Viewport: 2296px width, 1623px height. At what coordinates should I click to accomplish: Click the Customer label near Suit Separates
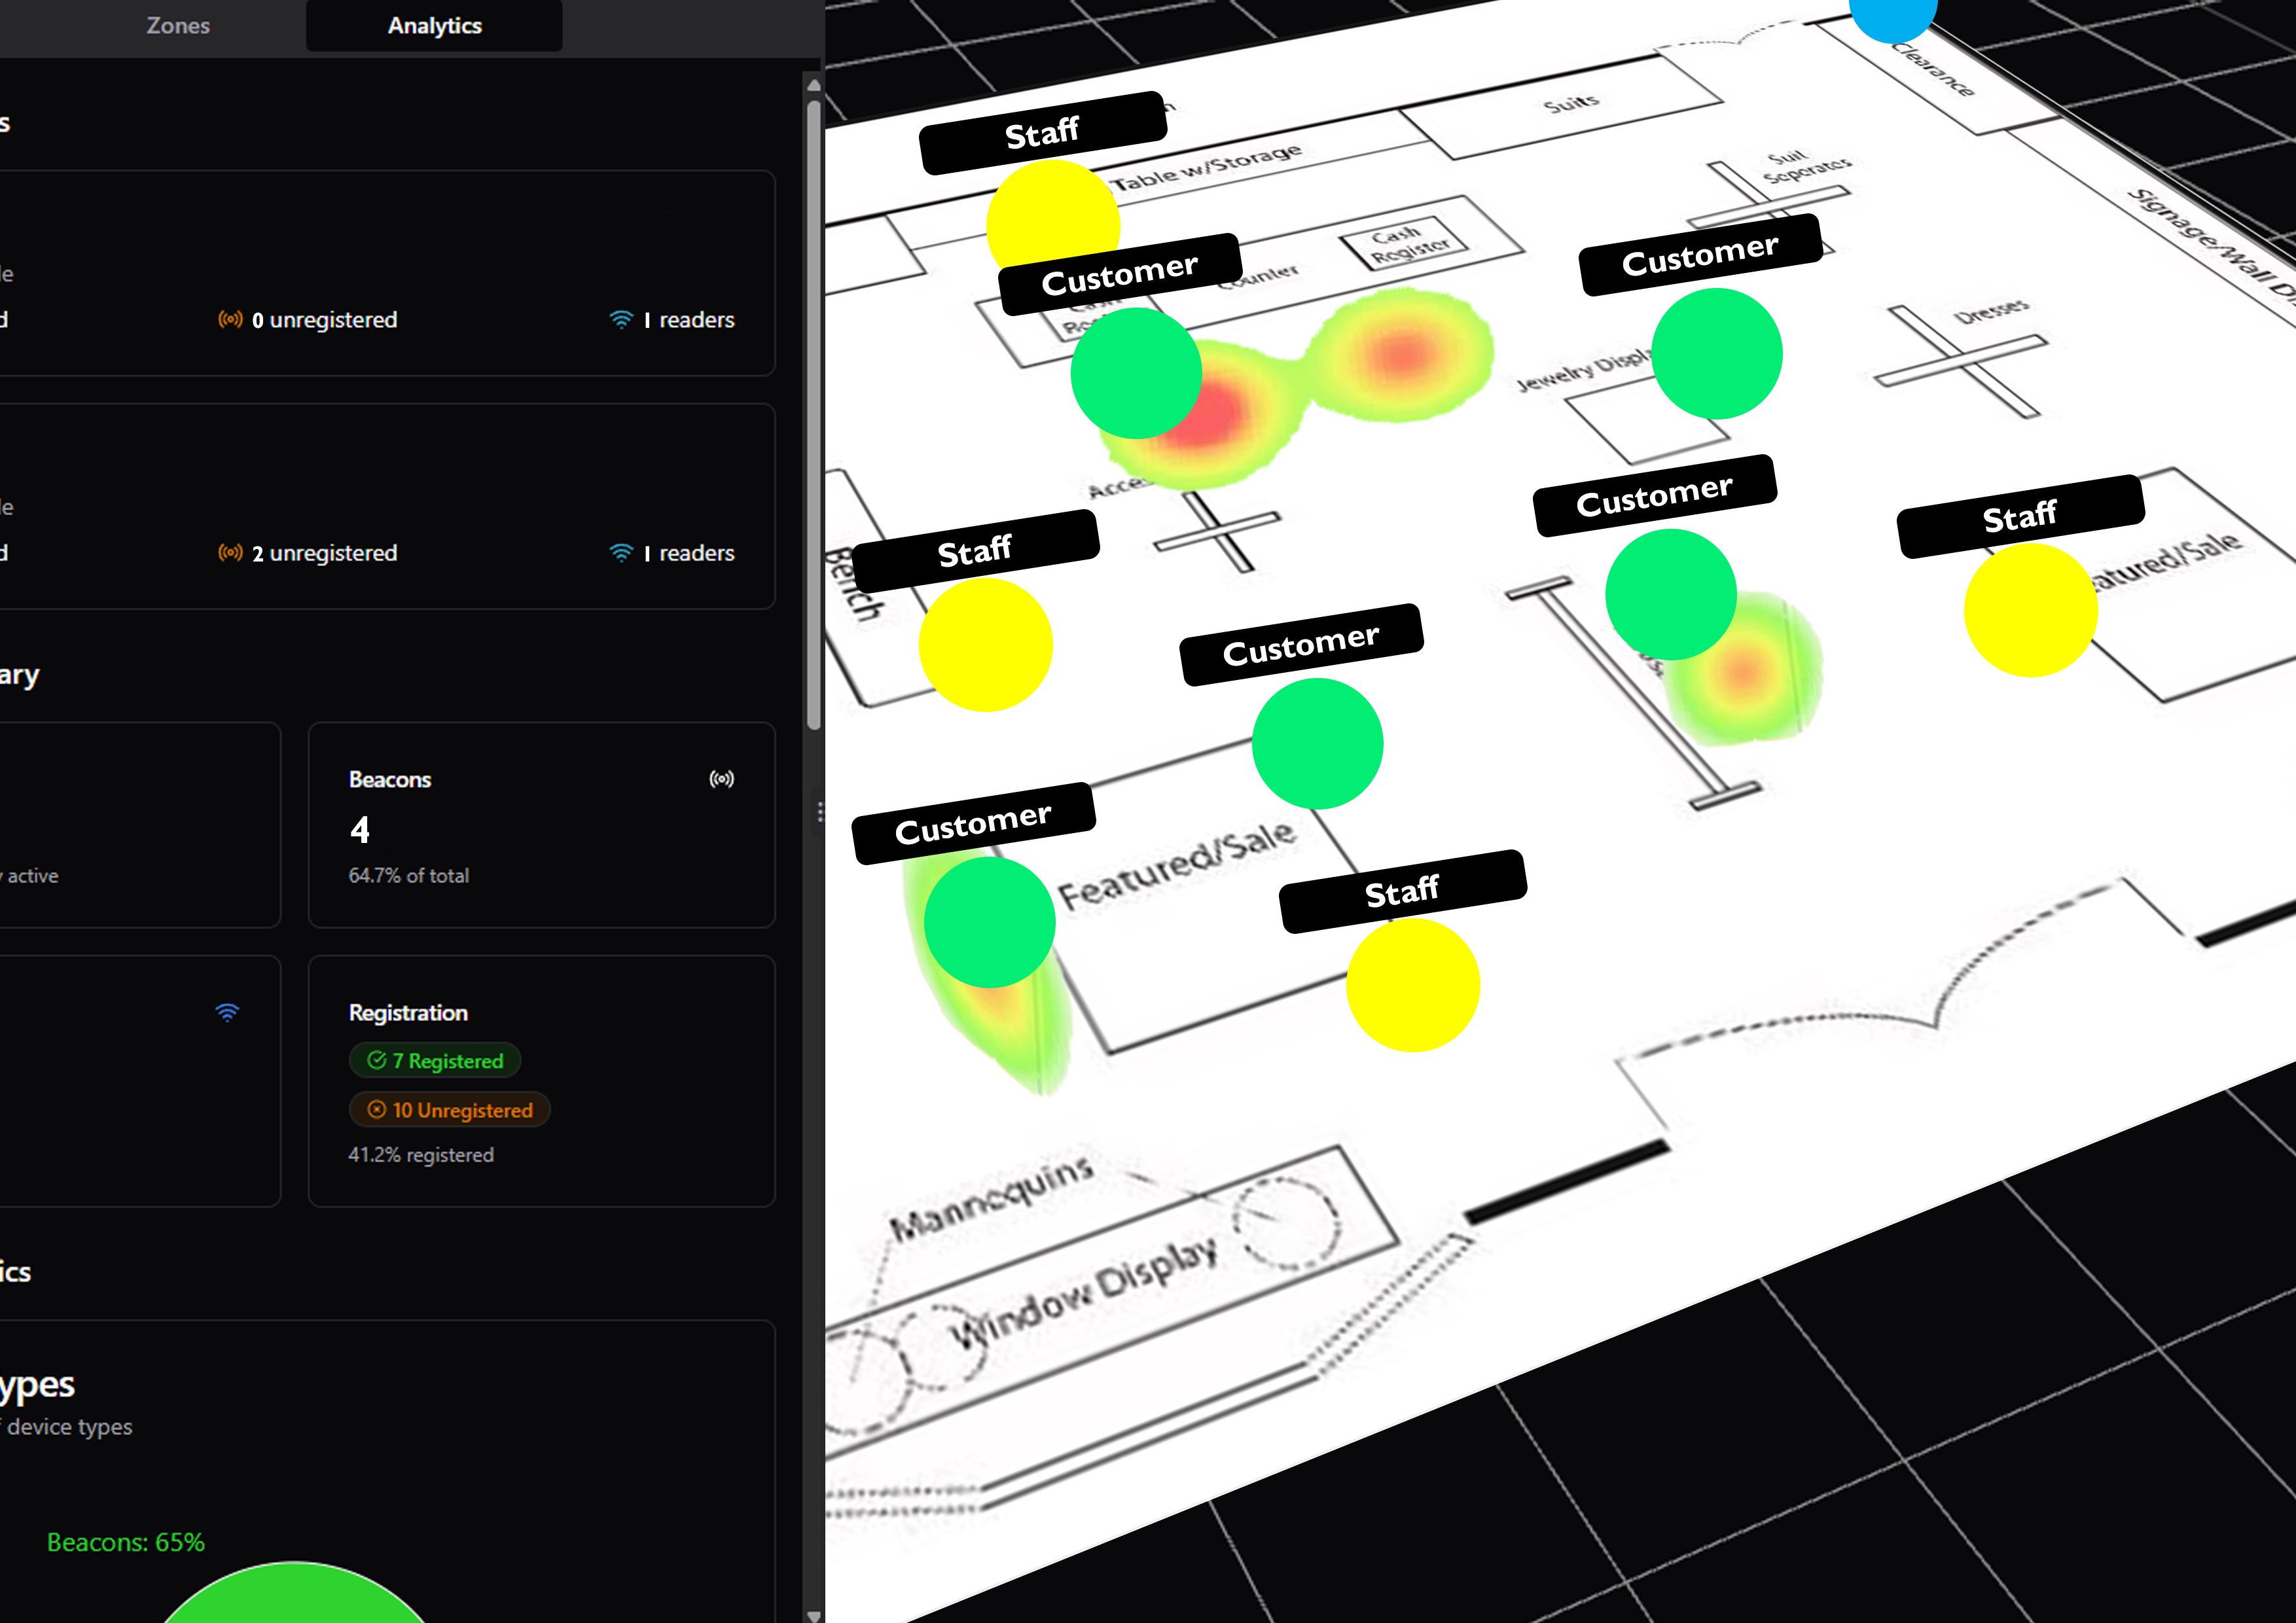coord(1700,254)
